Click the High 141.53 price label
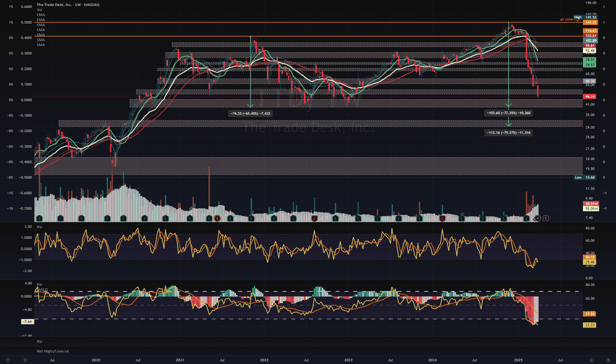Viewport: 616px width, 364px height. (586, 17)
